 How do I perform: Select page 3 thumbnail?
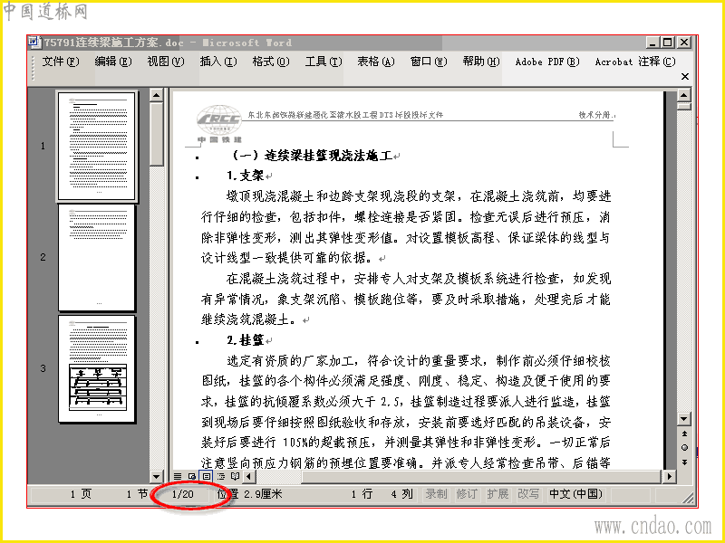click(x=97, y=368)
